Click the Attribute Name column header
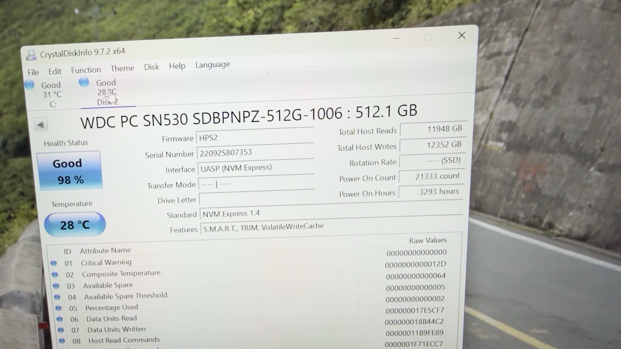The height and width of the screenshot is (349, 621). pyautogui.click(x=105, y=251)
